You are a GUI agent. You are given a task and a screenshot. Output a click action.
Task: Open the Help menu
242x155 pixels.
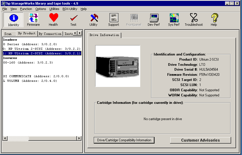(x=84, y=9)
